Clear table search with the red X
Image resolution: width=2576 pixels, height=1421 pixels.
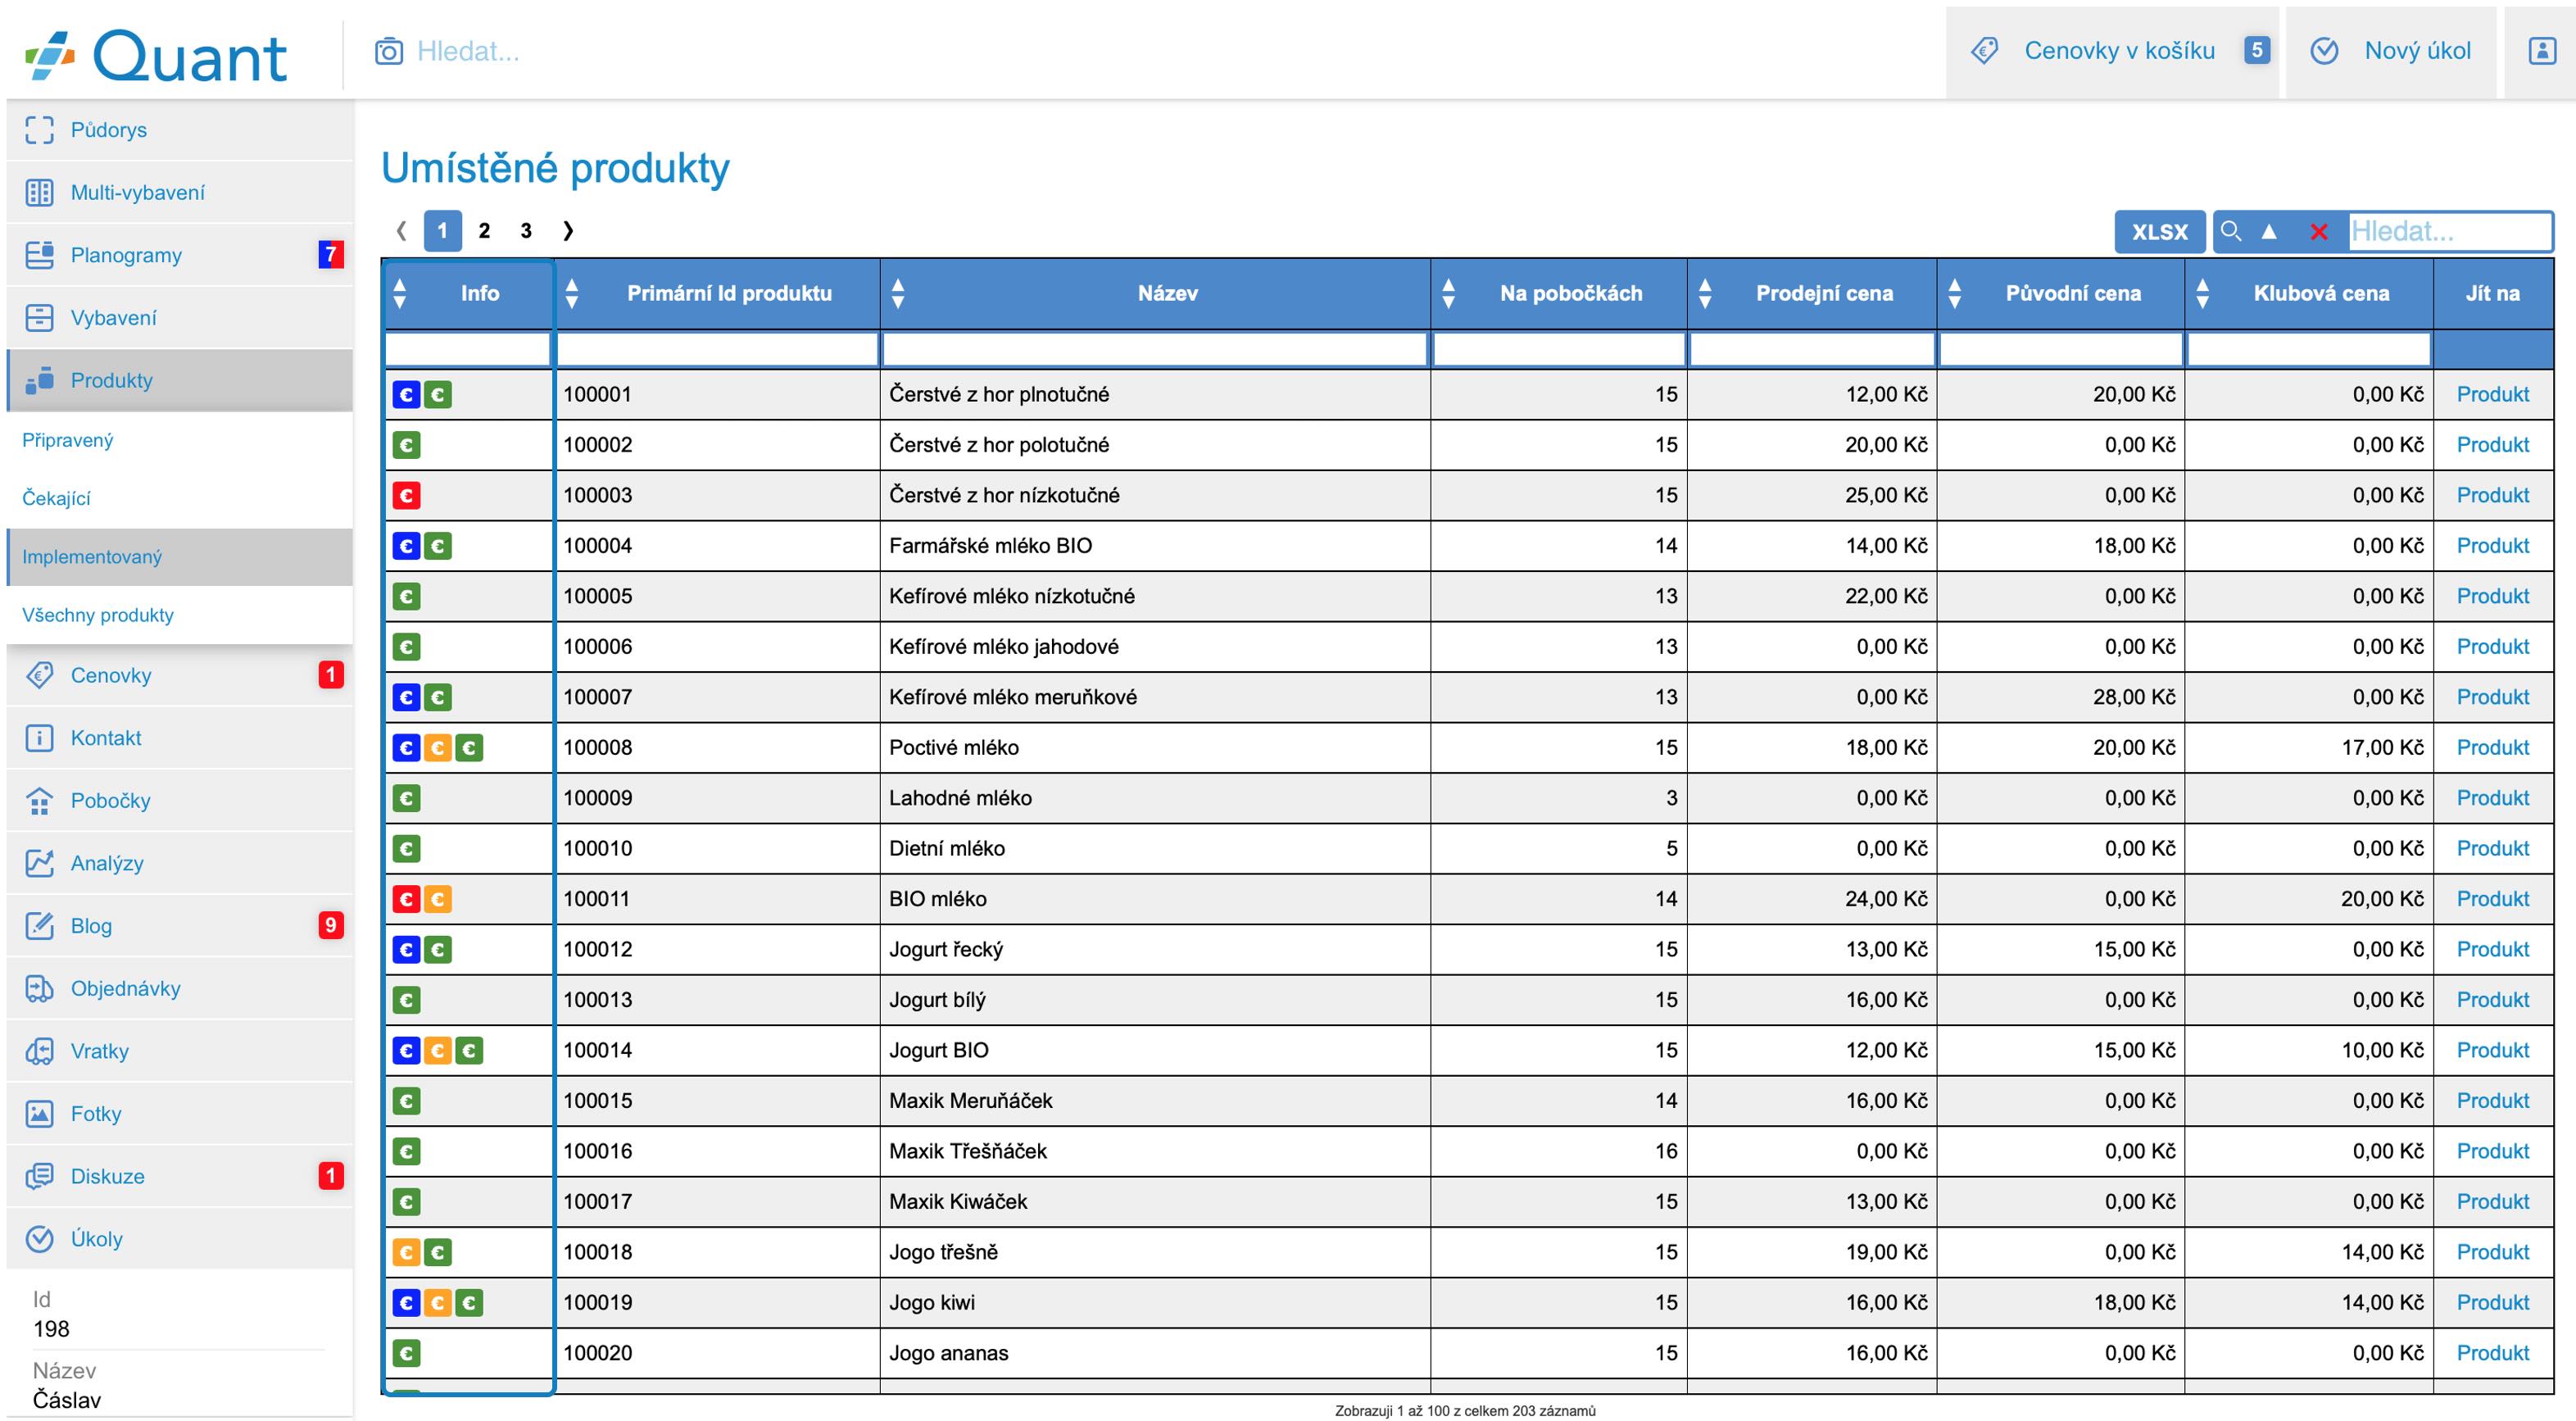[2319, 232]
